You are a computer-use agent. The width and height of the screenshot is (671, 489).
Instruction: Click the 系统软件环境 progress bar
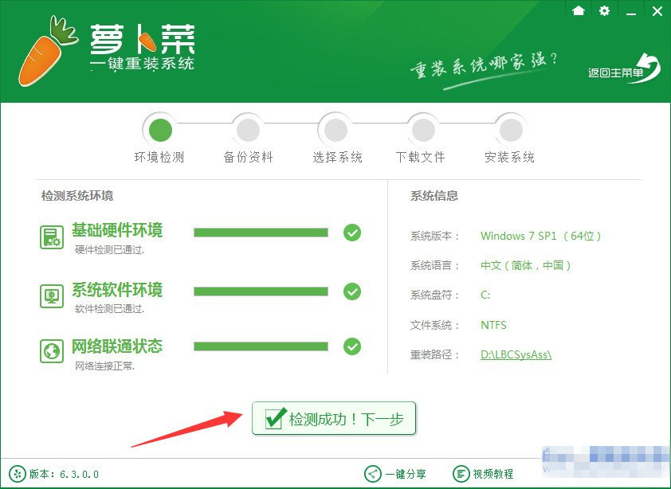pyautogui.click(x=261, y=291)
